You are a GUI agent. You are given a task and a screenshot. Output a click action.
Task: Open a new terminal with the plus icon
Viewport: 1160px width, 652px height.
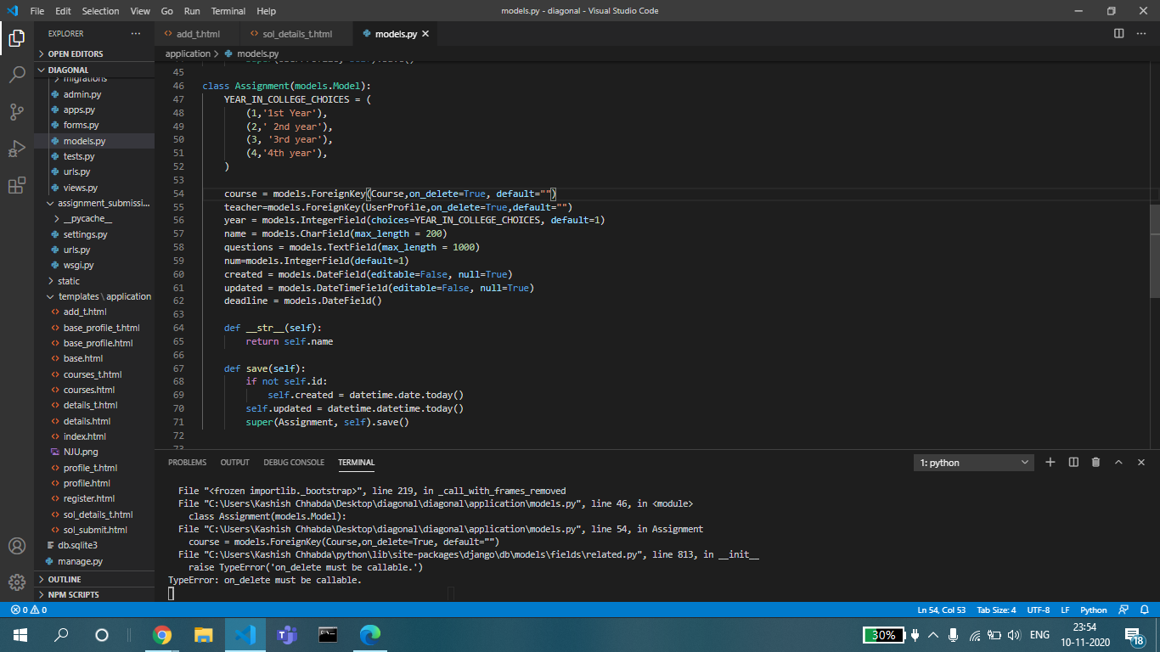tap(1050, 462)
